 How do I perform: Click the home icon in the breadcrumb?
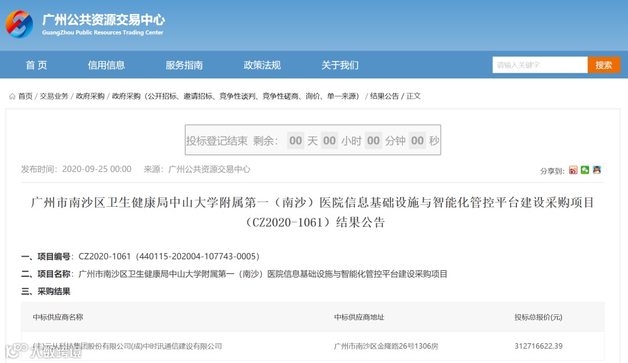(12, 96)
